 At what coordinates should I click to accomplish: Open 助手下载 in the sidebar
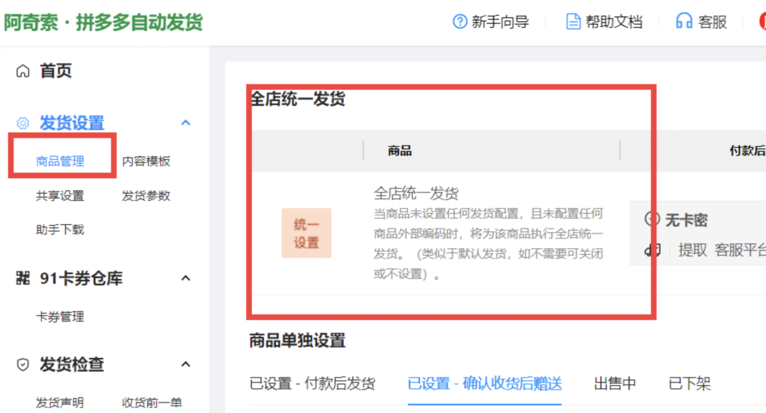coord(60,229)
